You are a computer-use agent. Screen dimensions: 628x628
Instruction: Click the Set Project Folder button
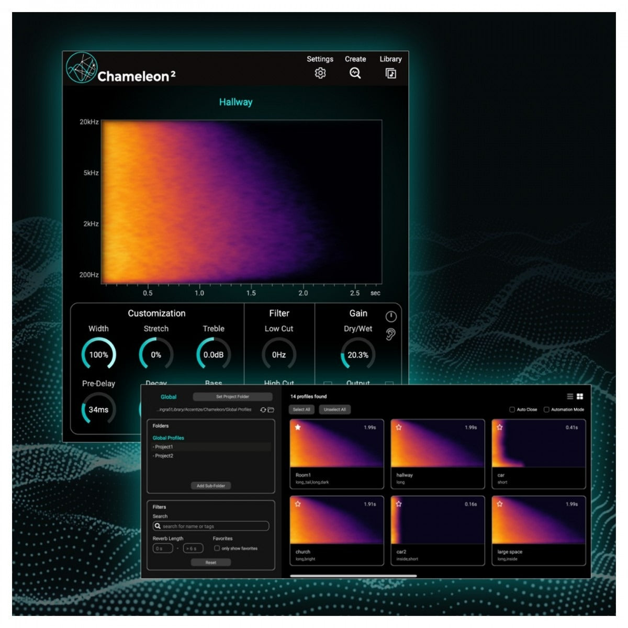(233, 397)
